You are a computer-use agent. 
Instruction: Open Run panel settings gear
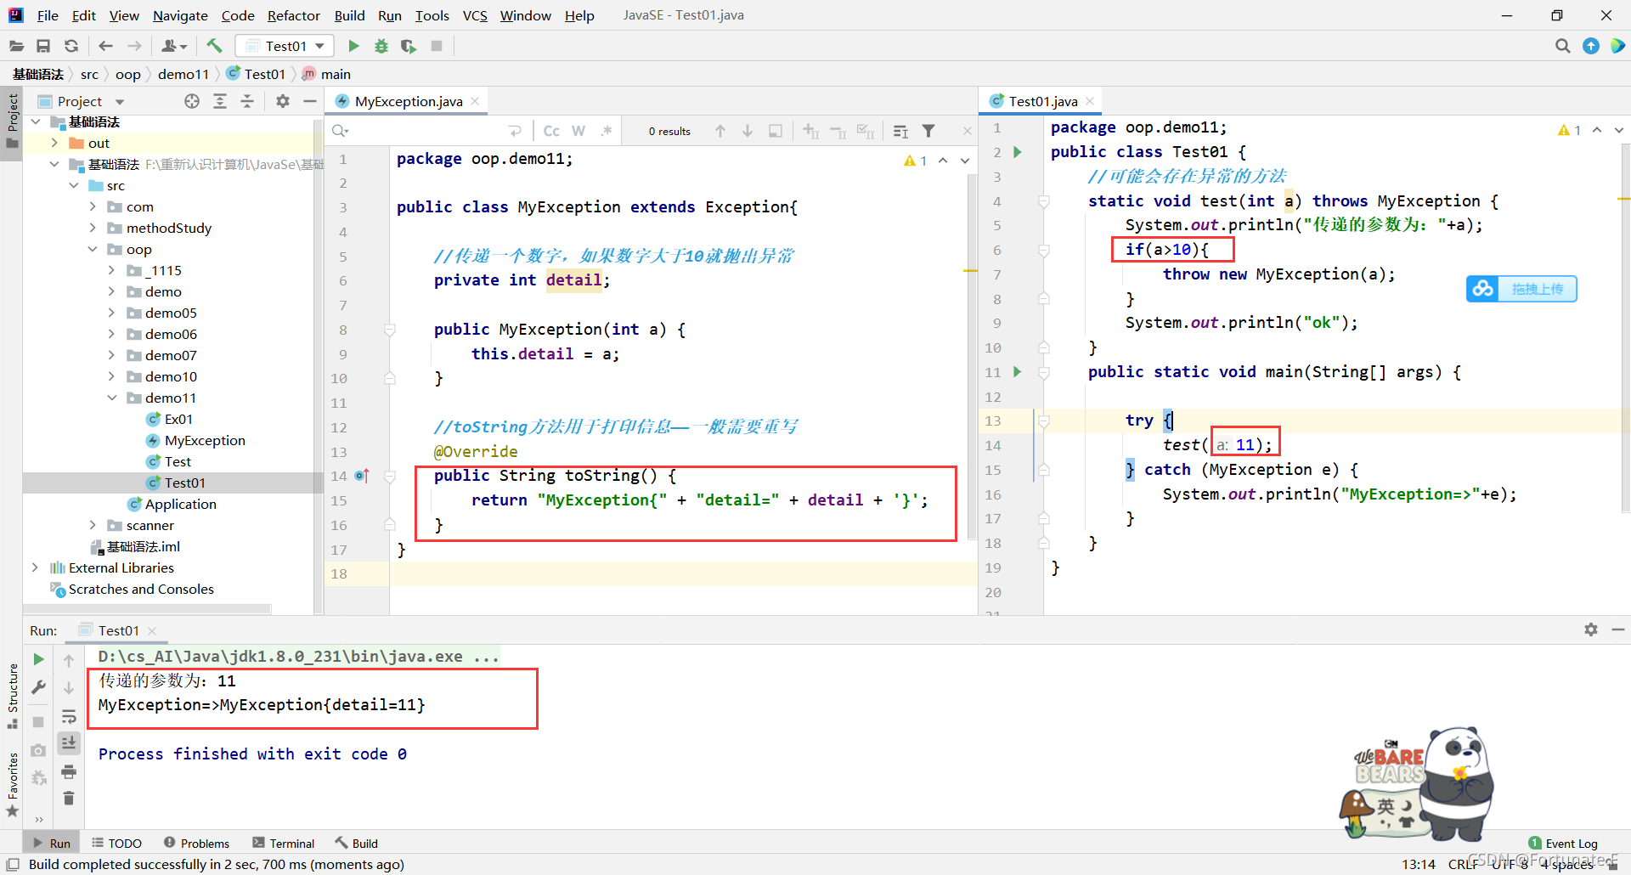coord(1591,629)
